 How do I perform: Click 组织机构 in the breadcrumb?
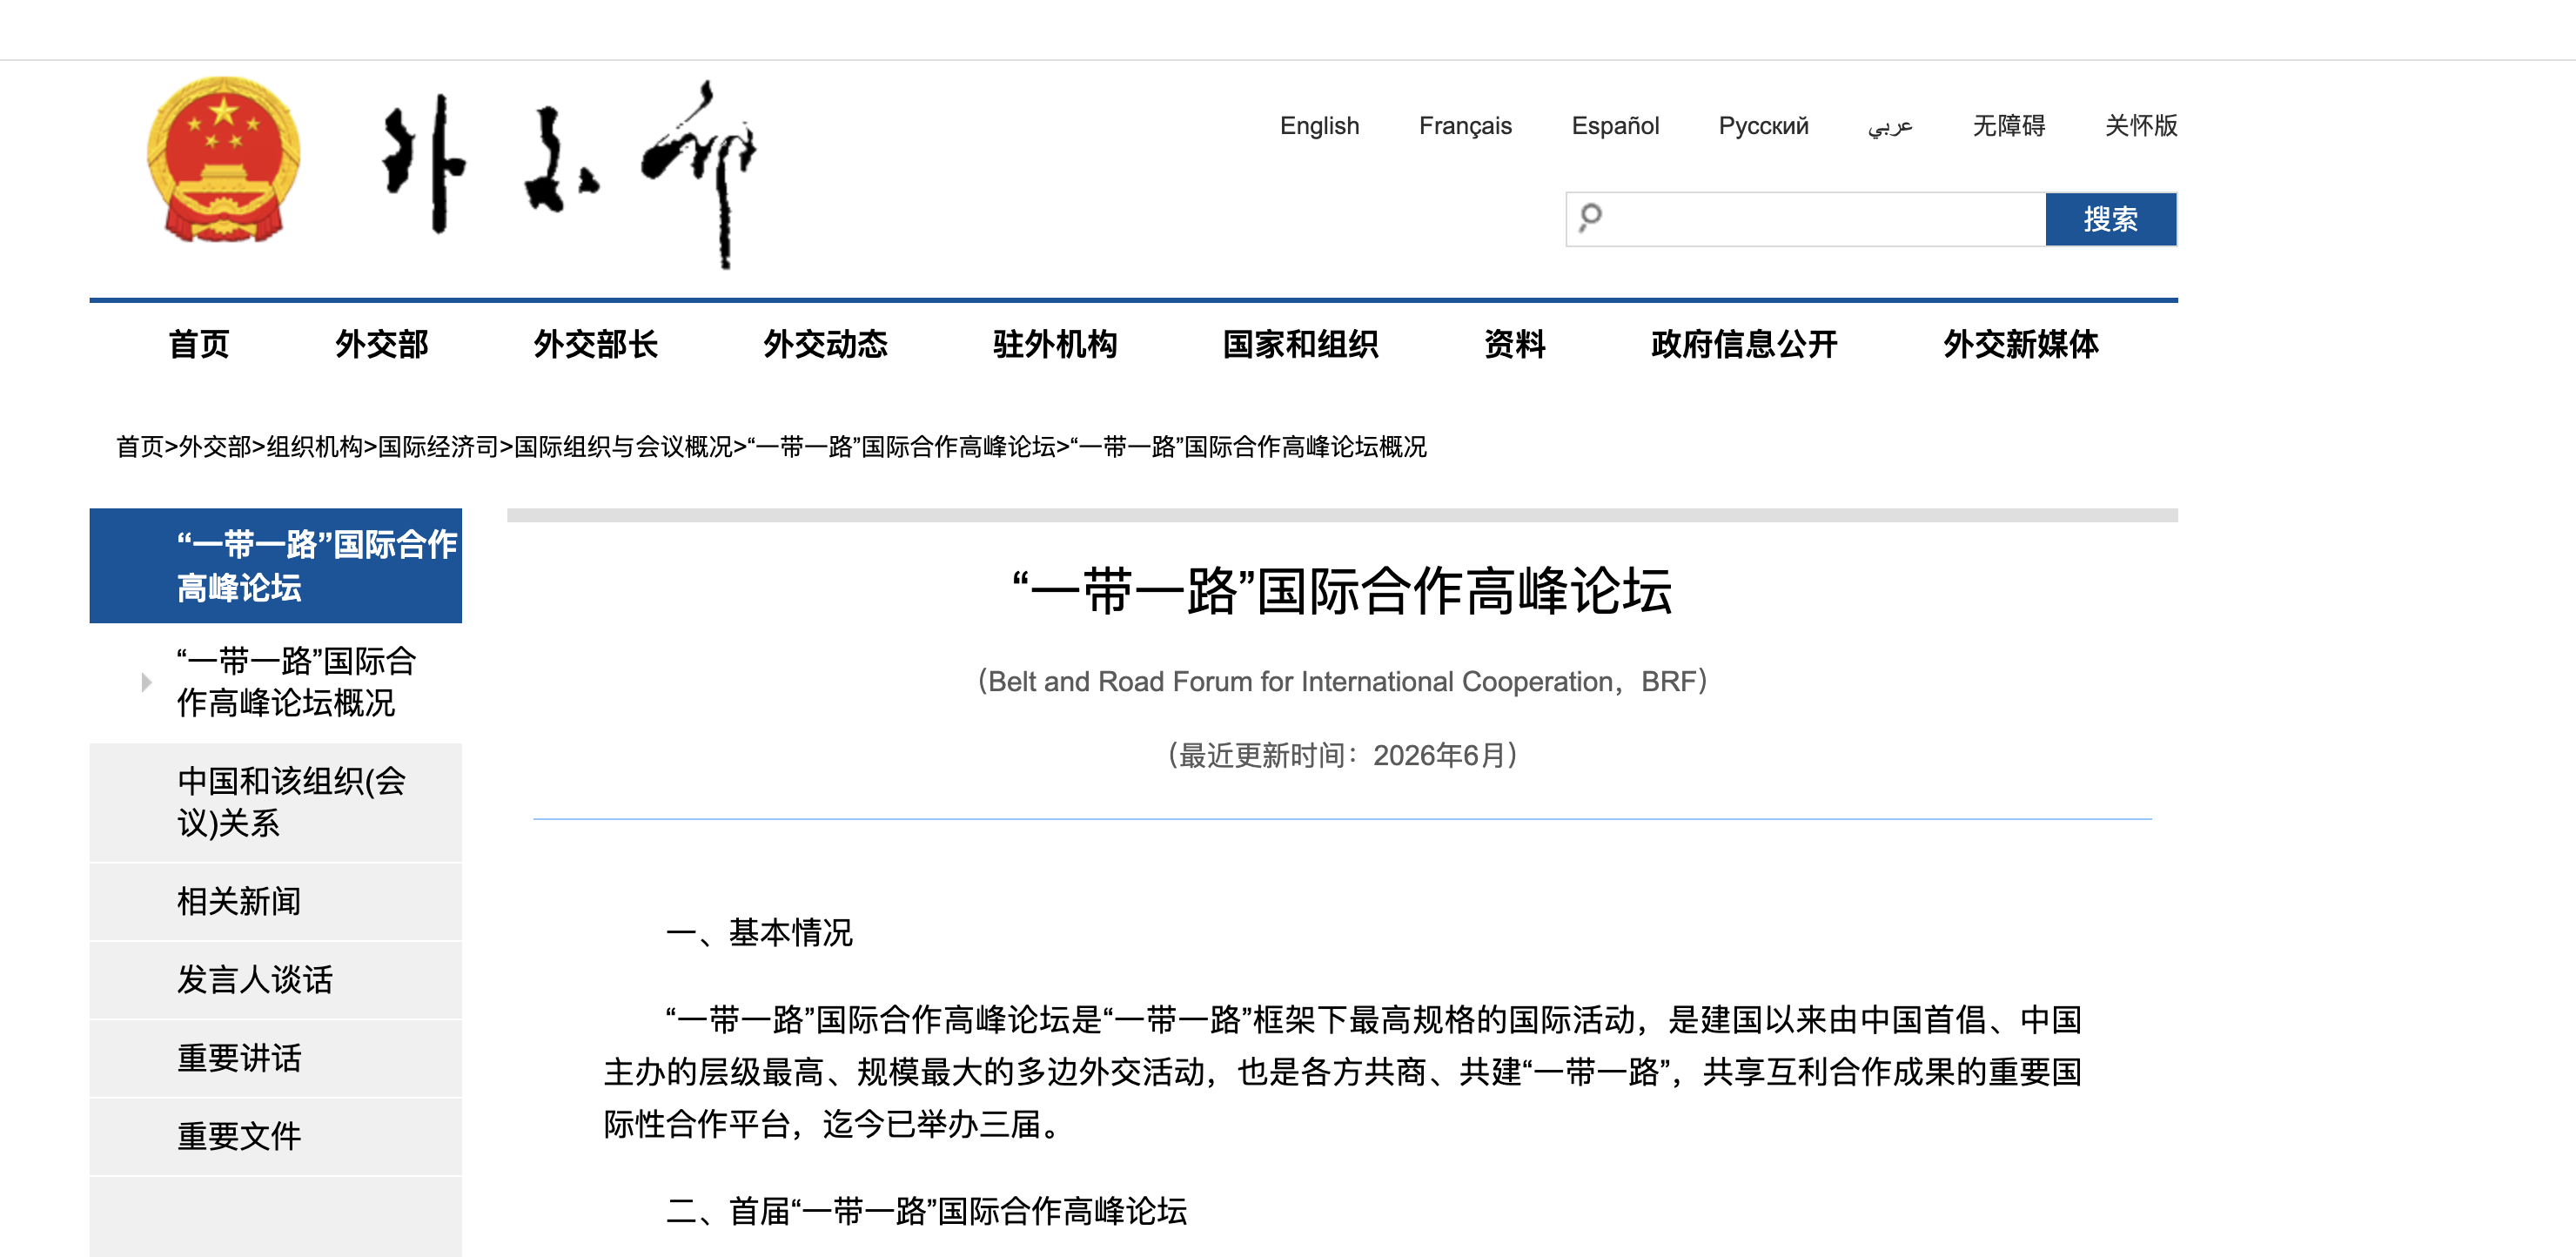(314, 447)
